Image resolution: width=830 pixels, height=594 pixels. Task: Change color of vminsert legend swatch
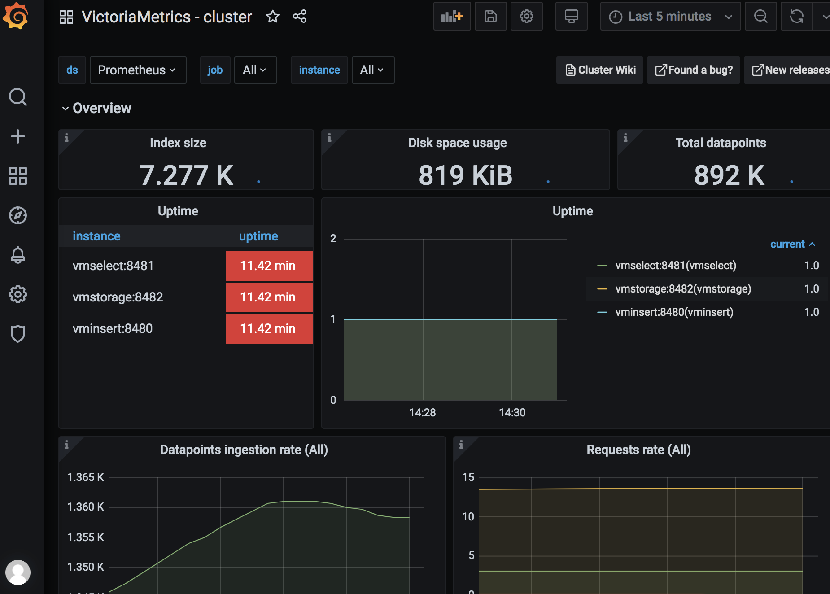(x=602, y=312)
